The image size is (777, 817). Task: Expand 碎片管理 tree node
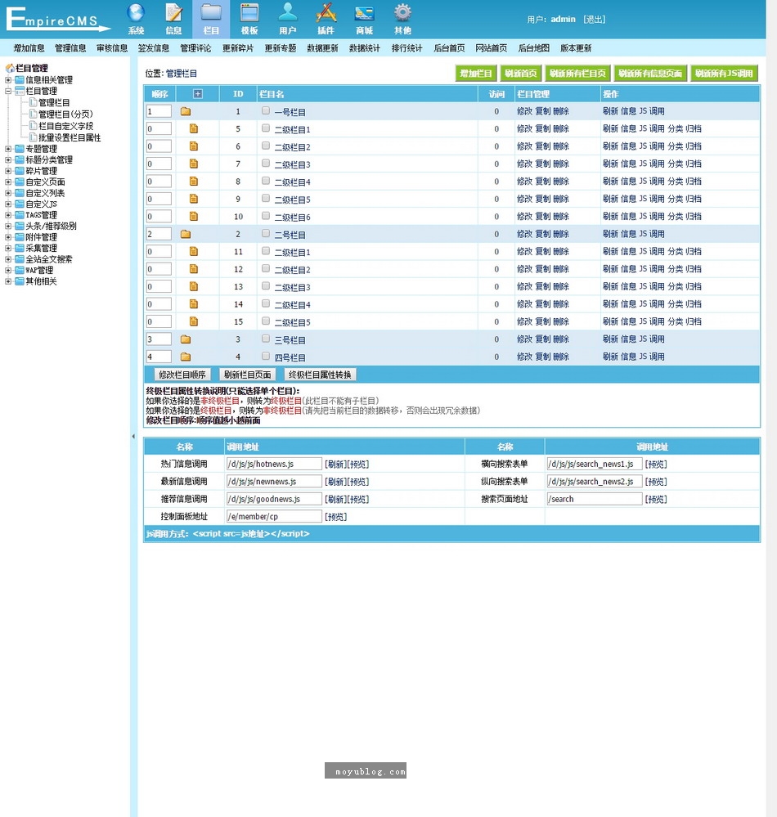point(8,171)
